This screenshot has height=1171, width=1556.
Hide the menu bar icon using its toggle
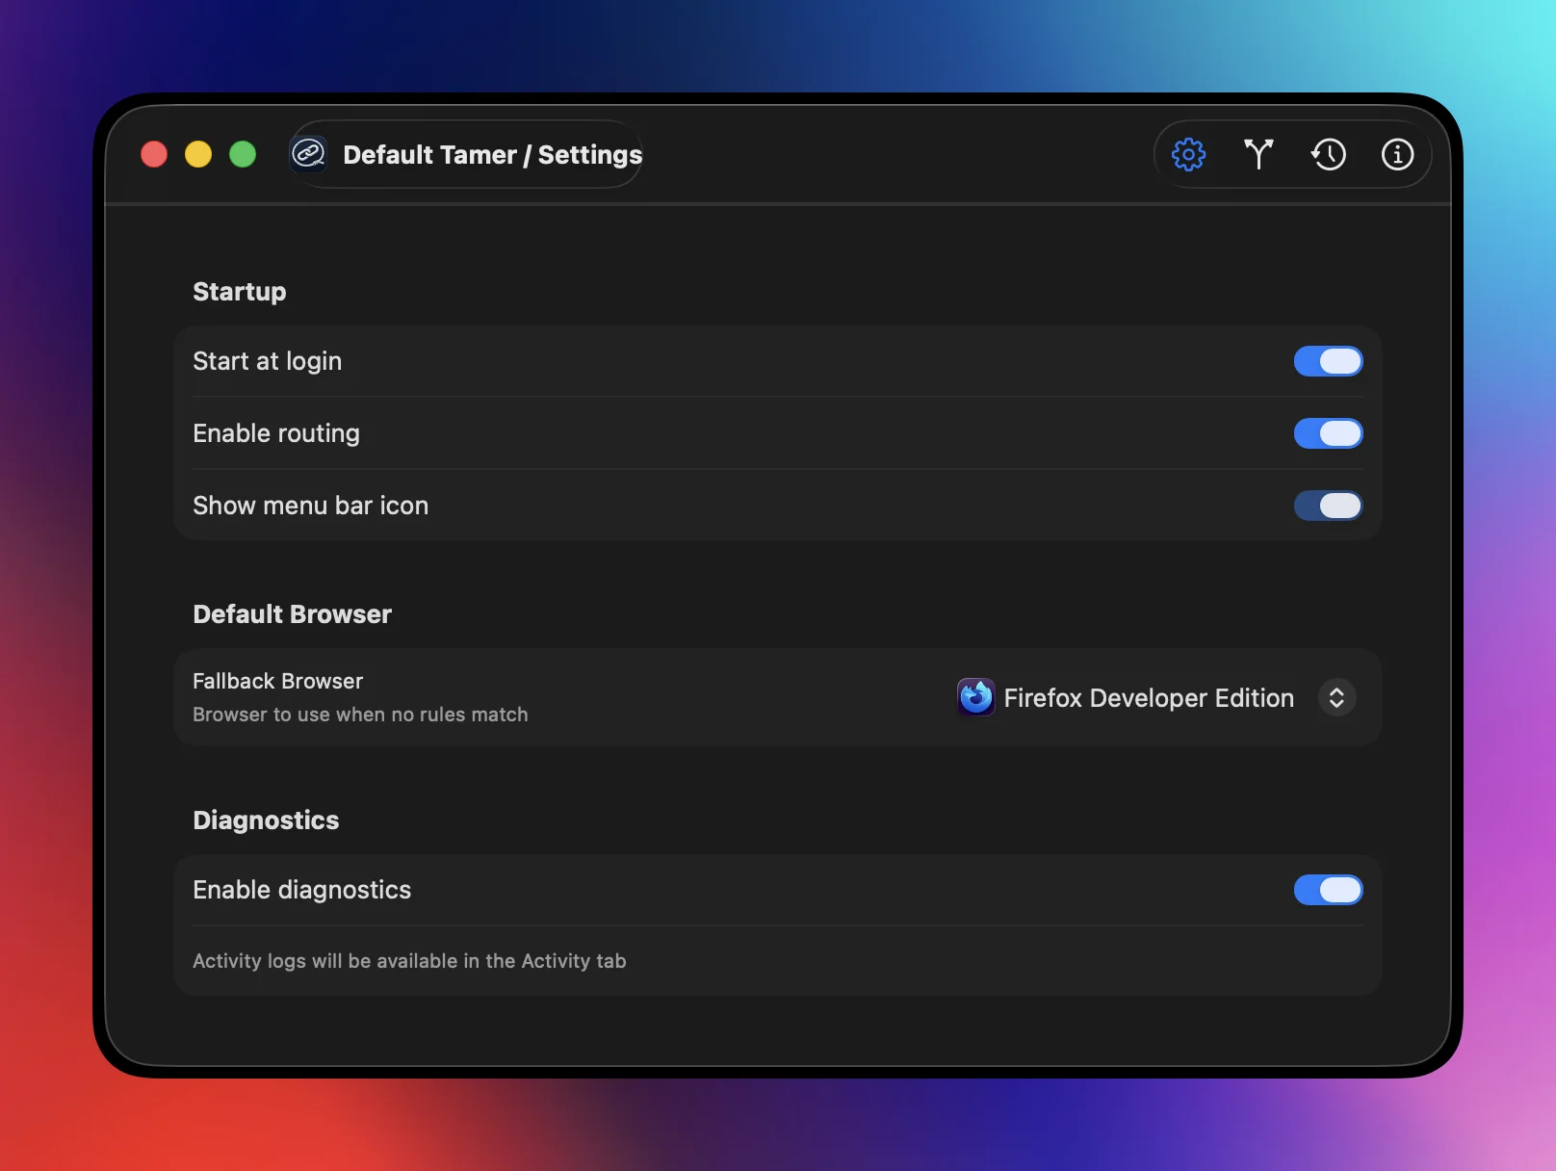coord(1328,506)
